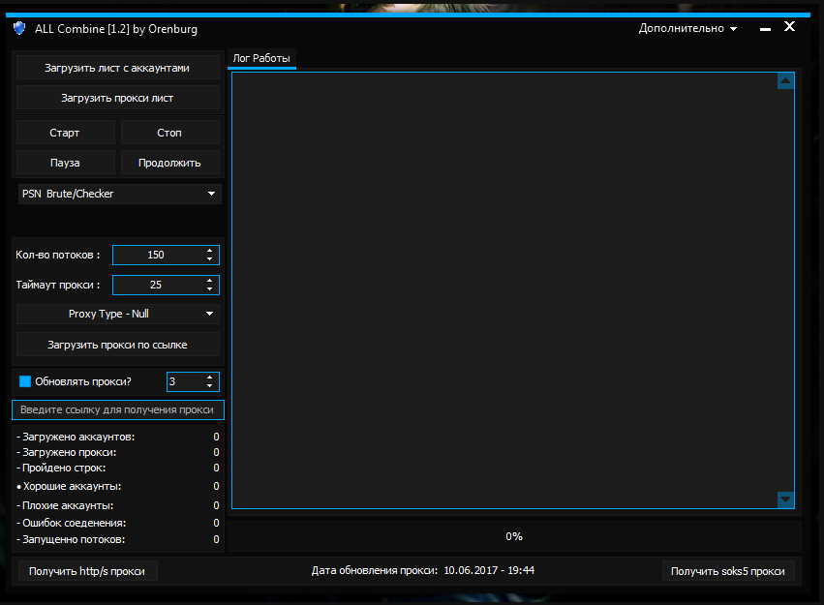
Task: Click the log scroll down arrow
Action: [x=785, y=499]
